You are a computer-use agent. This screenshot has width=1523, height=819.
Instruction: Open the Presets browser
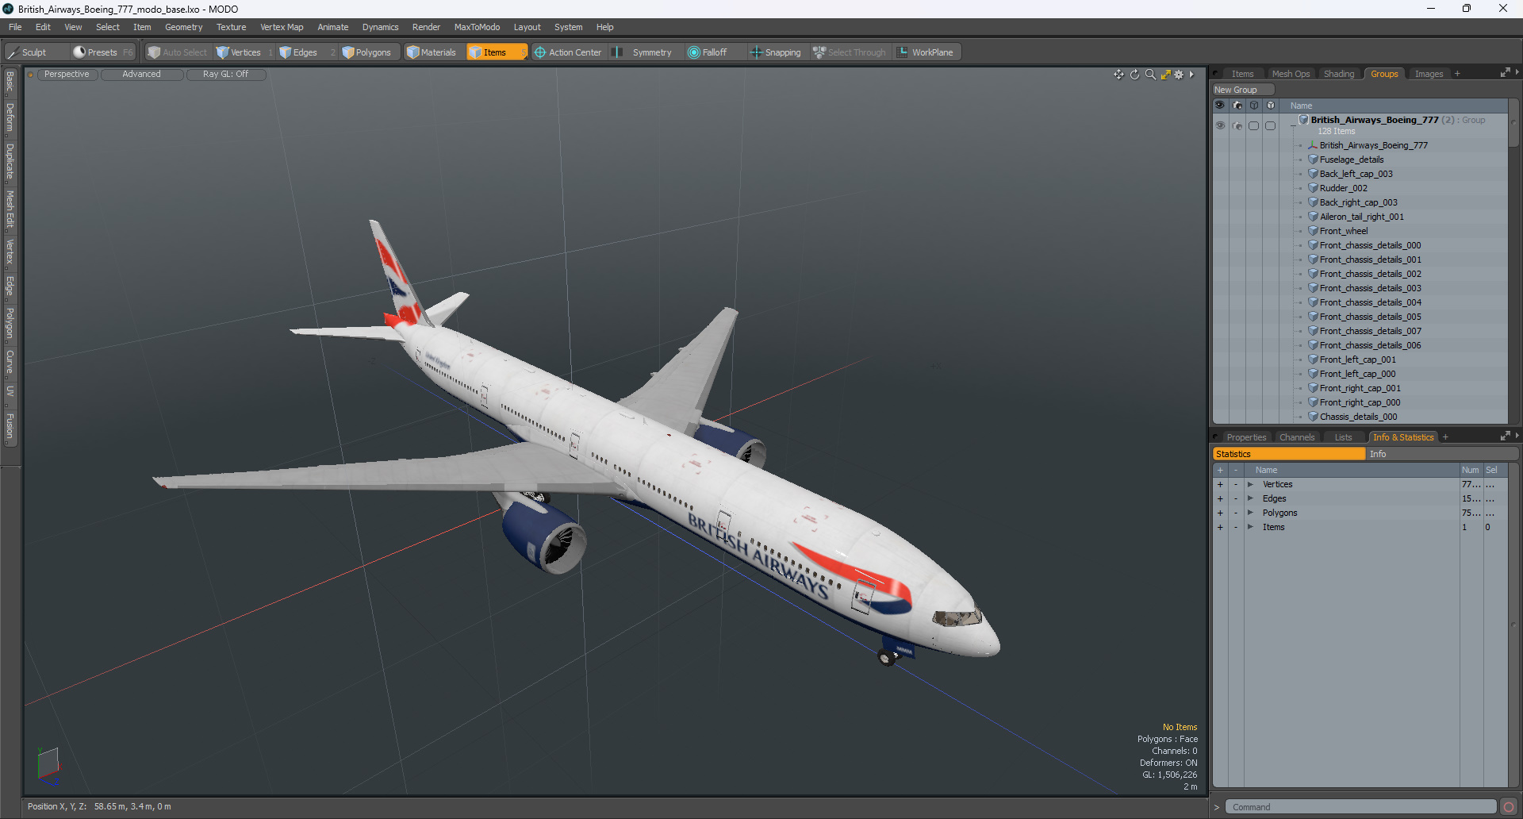click(x=102, y=52)
